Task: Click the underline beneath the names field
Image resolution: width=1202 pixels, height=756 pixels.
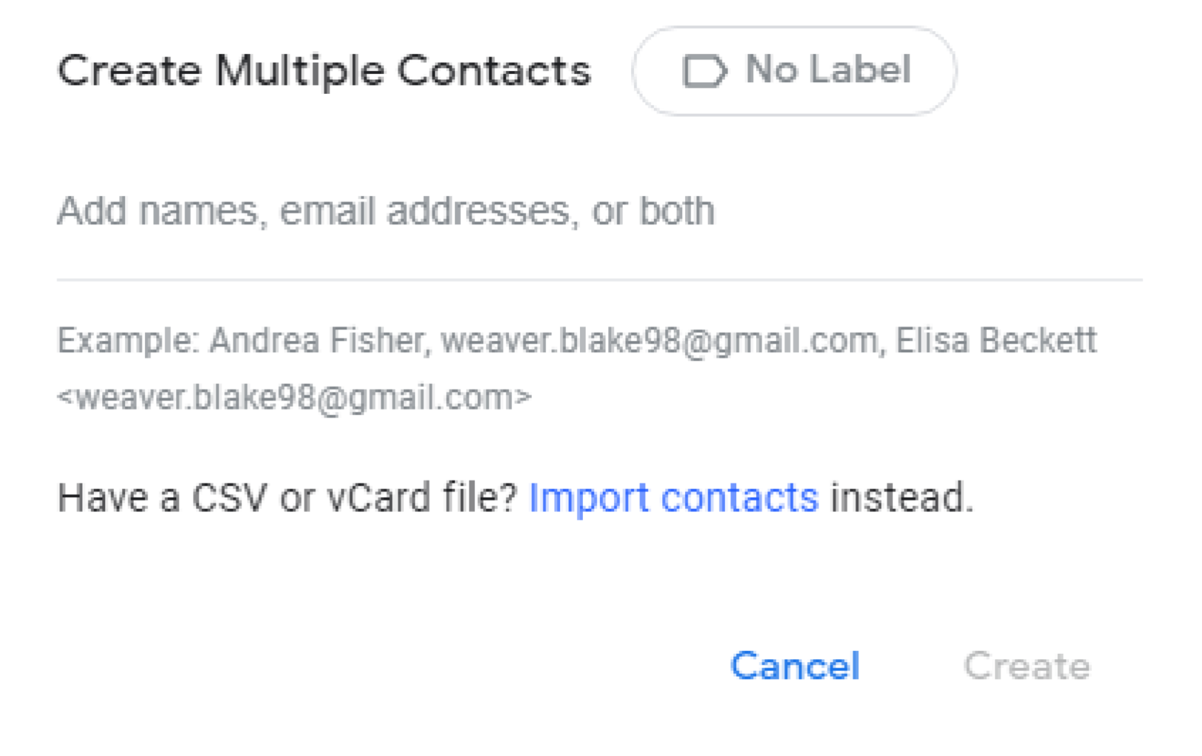Action: coord(599,279)
